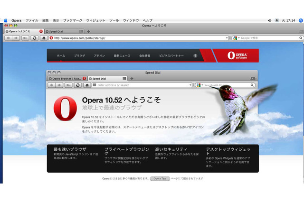Click the デスクトップウィジェット feature heading
This screenshot has width=304, height=202.
point(228,151)
